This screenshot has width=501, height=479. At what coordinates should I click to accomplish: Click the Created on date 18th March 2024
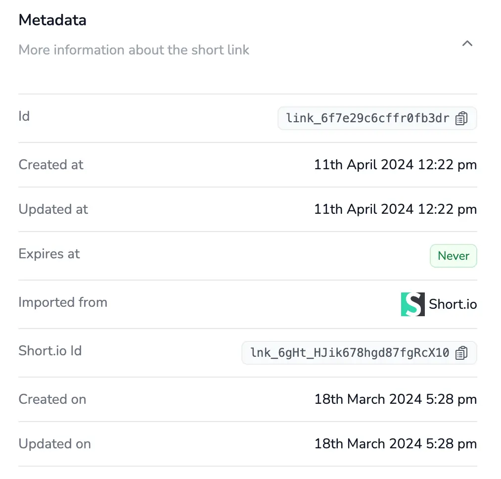[396, 399]
